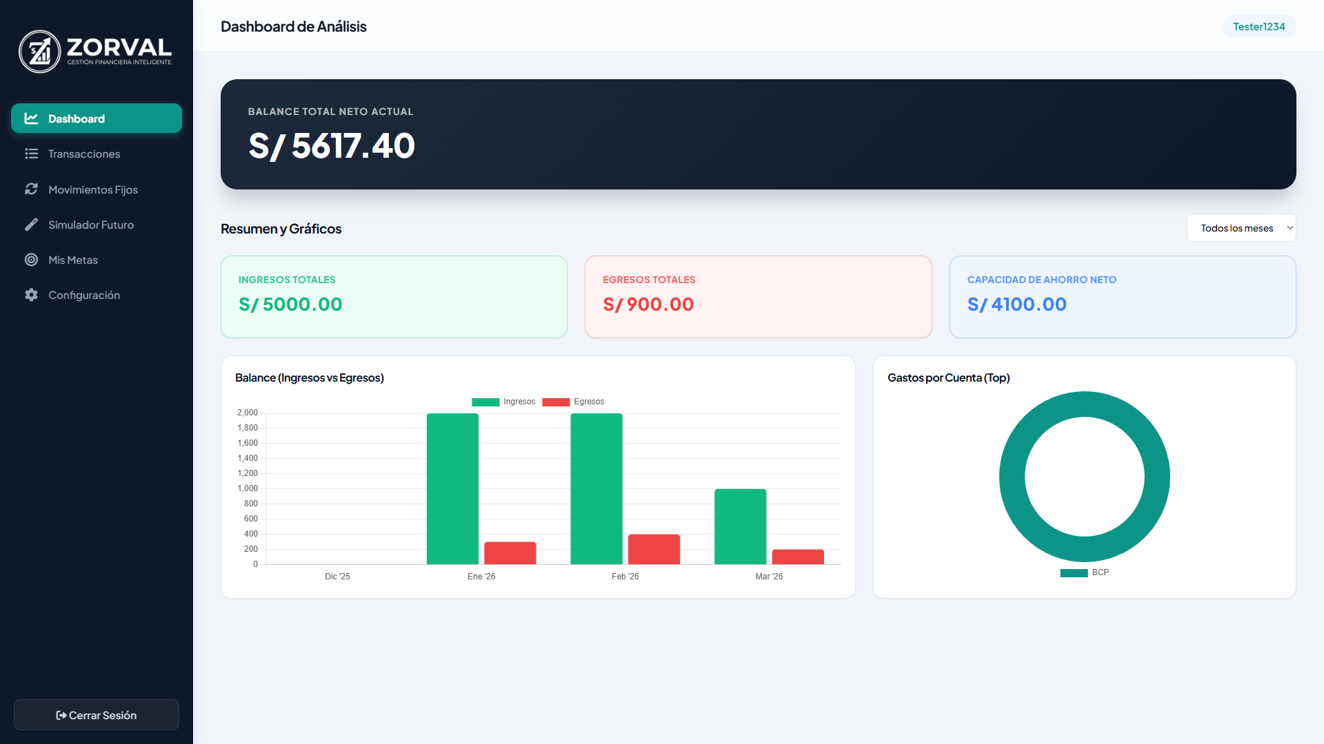Screen dimensions: 1324x744
Task: Open the Tester1234 user menu
Action: coord(1259,26)
